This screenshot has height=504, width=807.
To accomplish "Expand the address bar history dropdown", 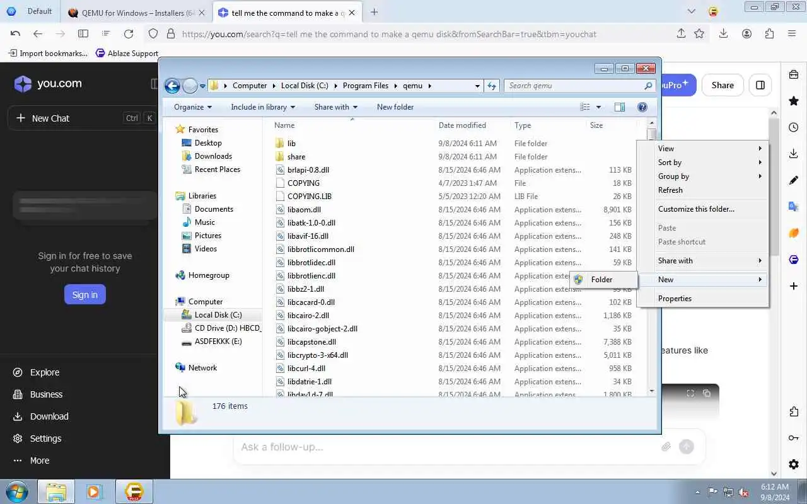I will coord(477,86).
